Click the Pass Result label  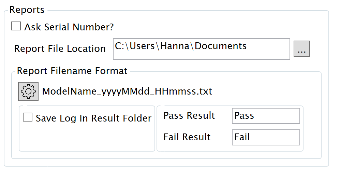pyautogui.click(x=189, y=116)
